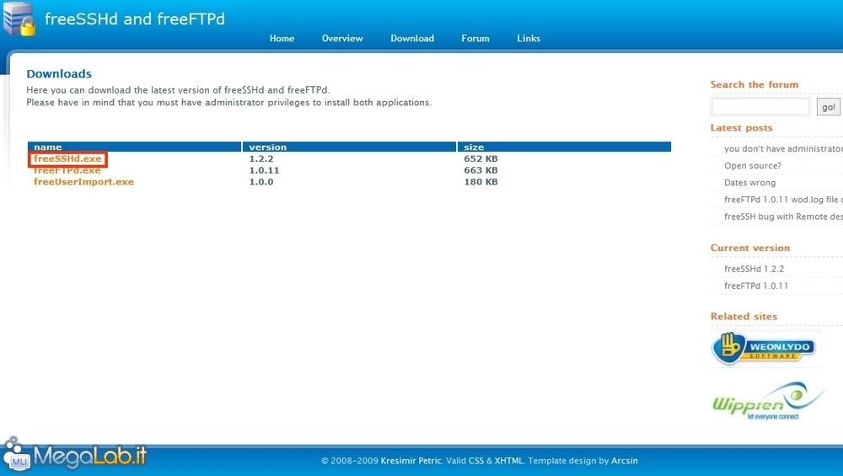Open the Wippien related site logo

pyautogui.click(x=768, y=401)
